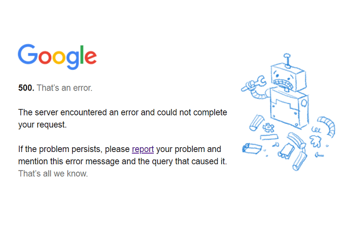The height and width of the screenshot is (233, 350).
Task: Click the wrench in the robot's hand
Action: 253,84
